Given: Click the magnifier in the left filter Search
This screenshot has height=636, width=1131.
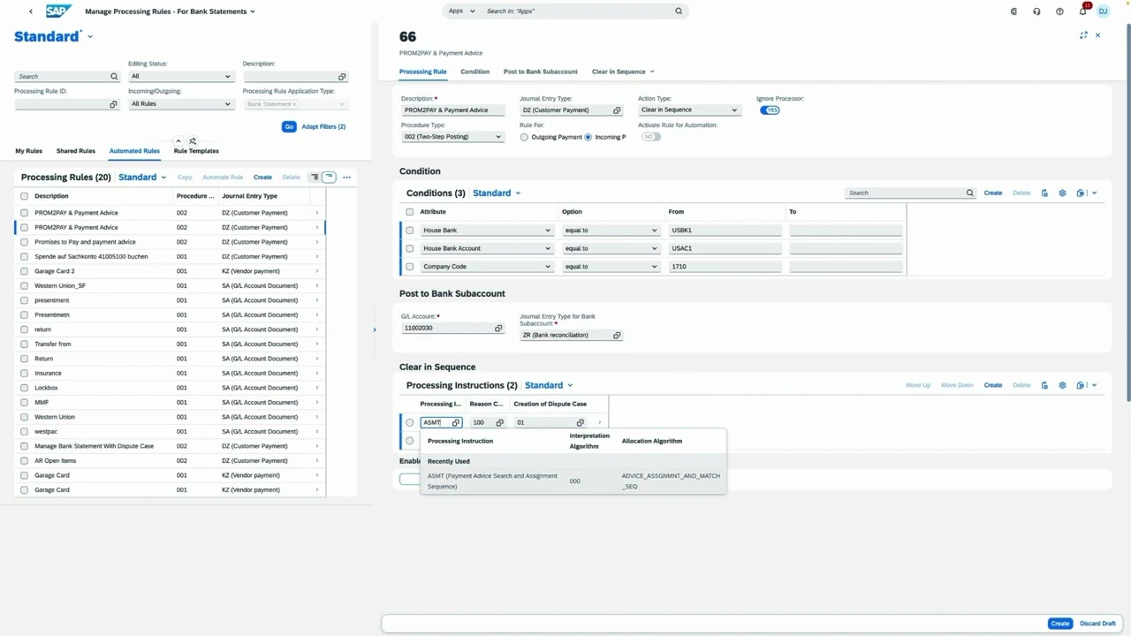Looking at the screenshot, I should pyautogui.click(x=114, y=77).
